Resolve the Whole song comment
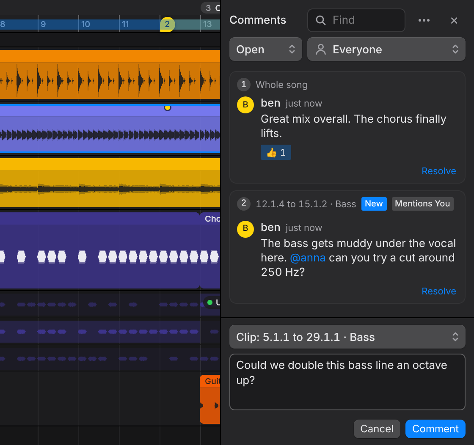This screenshot has width=474, height=445. coord(438,171)
